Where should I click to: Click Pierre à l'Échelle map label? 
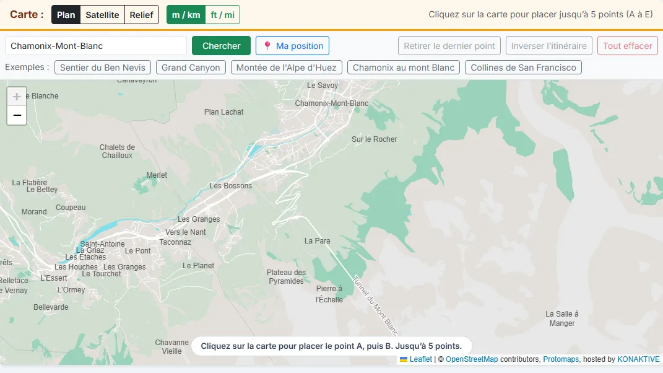329,294
